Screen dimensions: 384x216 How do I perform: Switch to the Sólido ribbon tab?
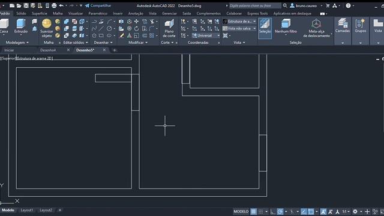tap(22, 13)
